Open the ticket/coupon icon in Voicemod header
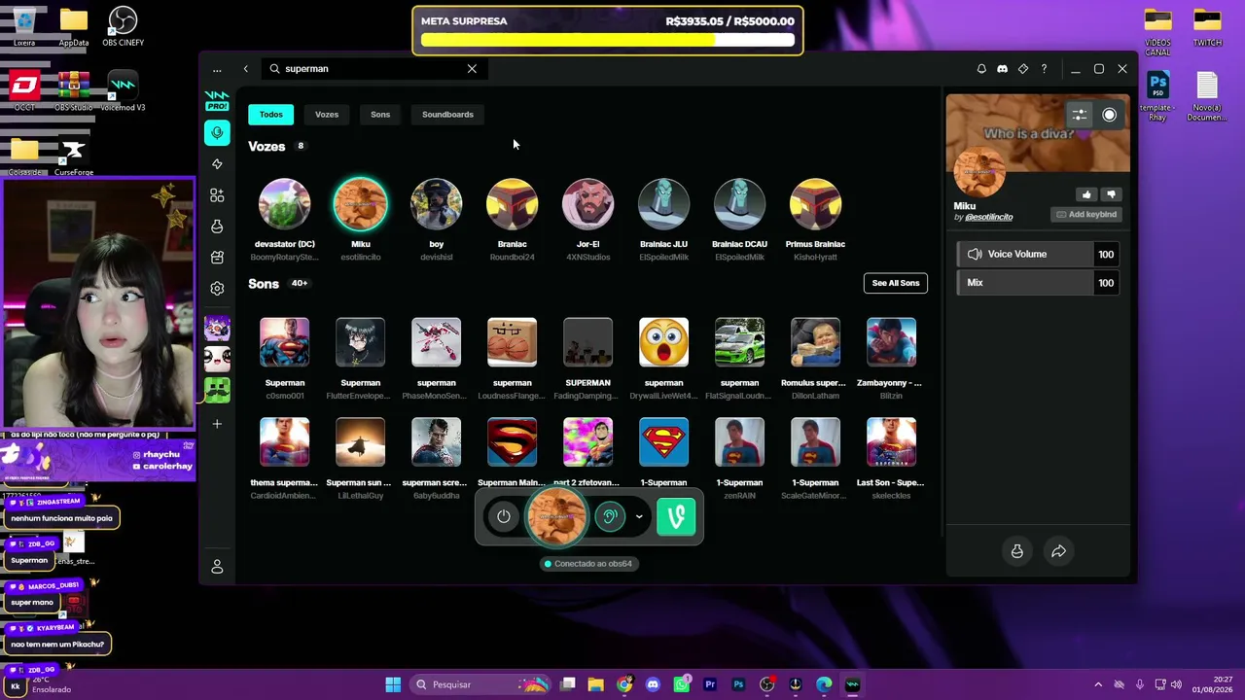Viewport: 1245px width, 700px height. (1023, 69)
